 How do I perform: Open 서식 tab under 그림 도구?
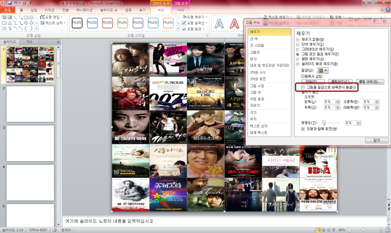tap(181, 10)
